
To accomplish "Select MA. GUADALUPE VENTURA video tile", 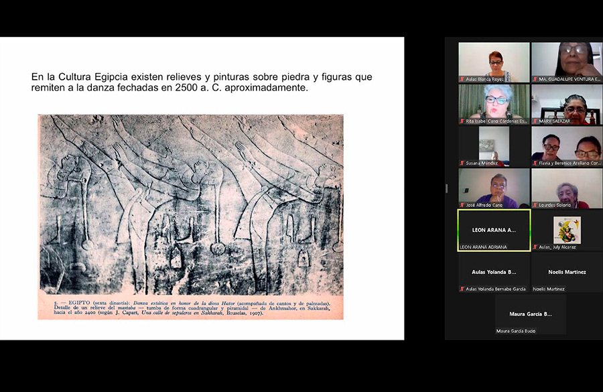I will pyautogui.click(x=567, y=62).
